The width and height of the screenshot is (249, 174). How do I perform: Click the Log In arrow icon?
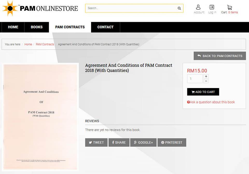point(212,7)
